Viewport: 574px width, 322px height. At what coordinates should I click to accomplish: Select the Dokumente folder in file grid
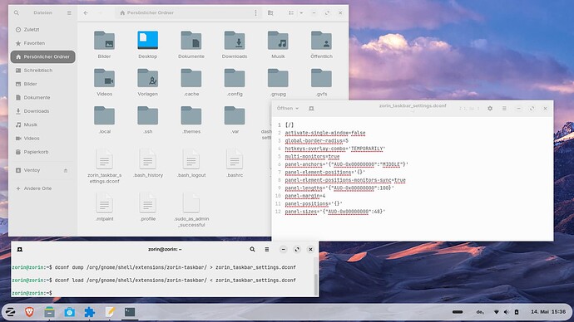pos(191,40)
